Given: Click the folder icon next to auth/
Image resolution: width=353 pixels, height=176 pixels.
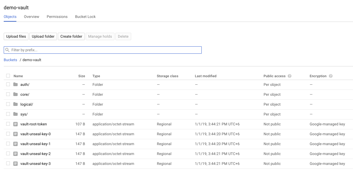Looking at the screenshot, I should coord(15,85).
